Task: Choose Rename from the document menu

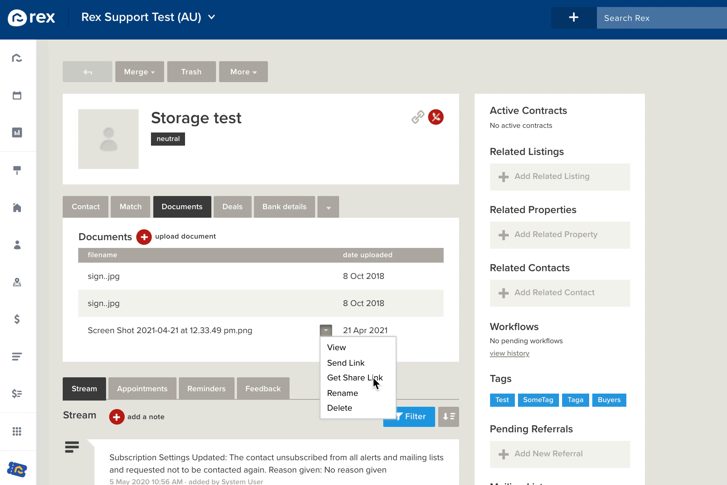Action: point(342,393)
